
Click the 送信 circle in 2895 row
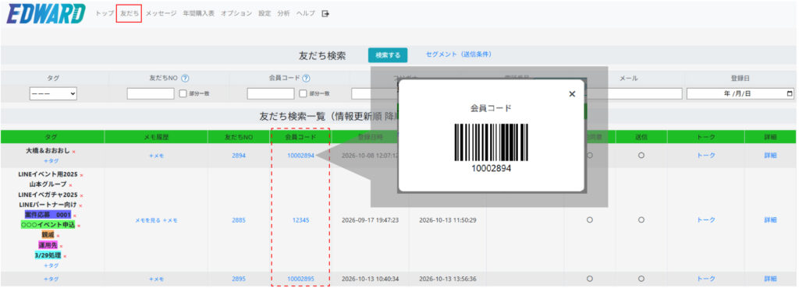click(641, 279)
